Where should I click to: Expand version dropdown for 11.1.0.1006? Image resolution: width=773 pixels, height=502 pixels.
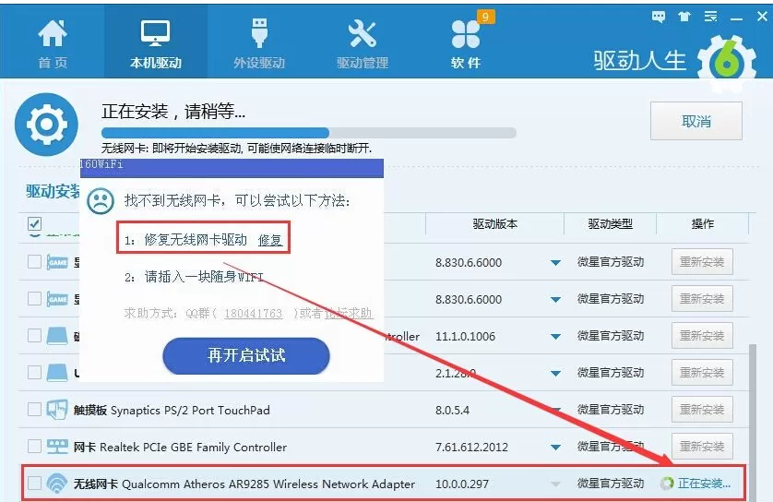click(x=555, y=337)
